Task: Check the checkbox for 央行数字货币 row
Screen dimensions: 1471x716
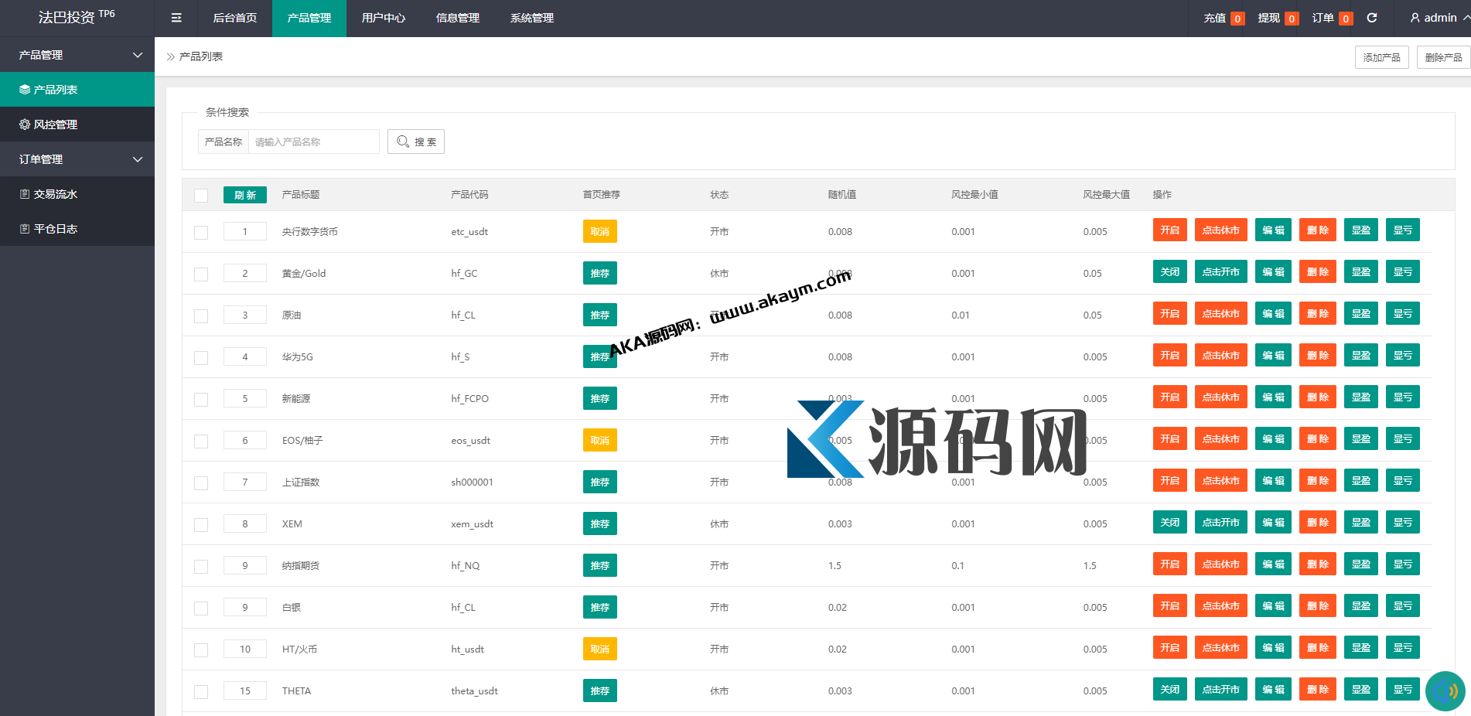Action: 201,233
